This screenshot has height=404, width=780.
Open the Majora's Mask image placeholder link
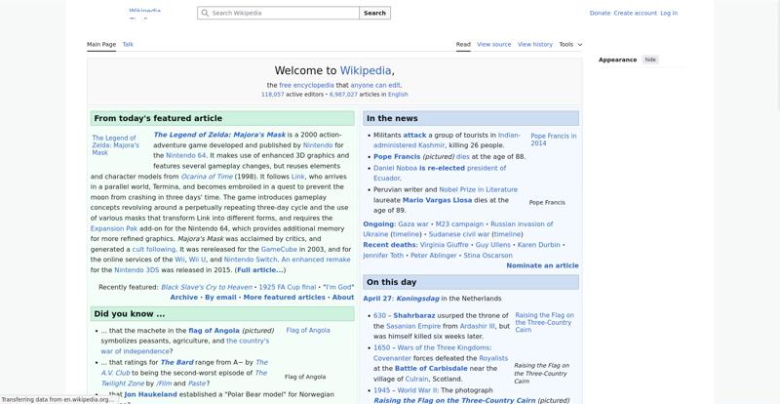coord(115,145)
